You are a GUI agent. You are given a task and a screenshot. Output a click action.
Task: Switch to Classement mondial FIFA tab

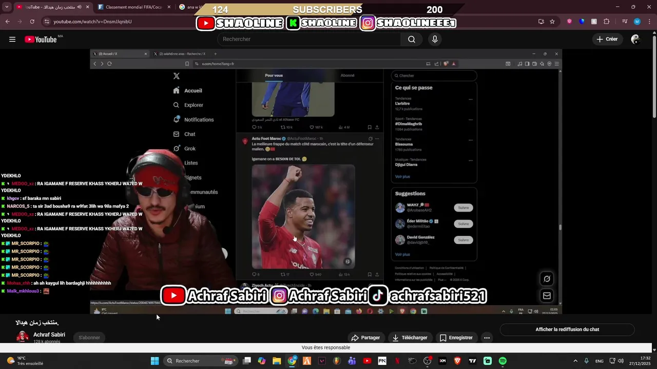(133, 7)
